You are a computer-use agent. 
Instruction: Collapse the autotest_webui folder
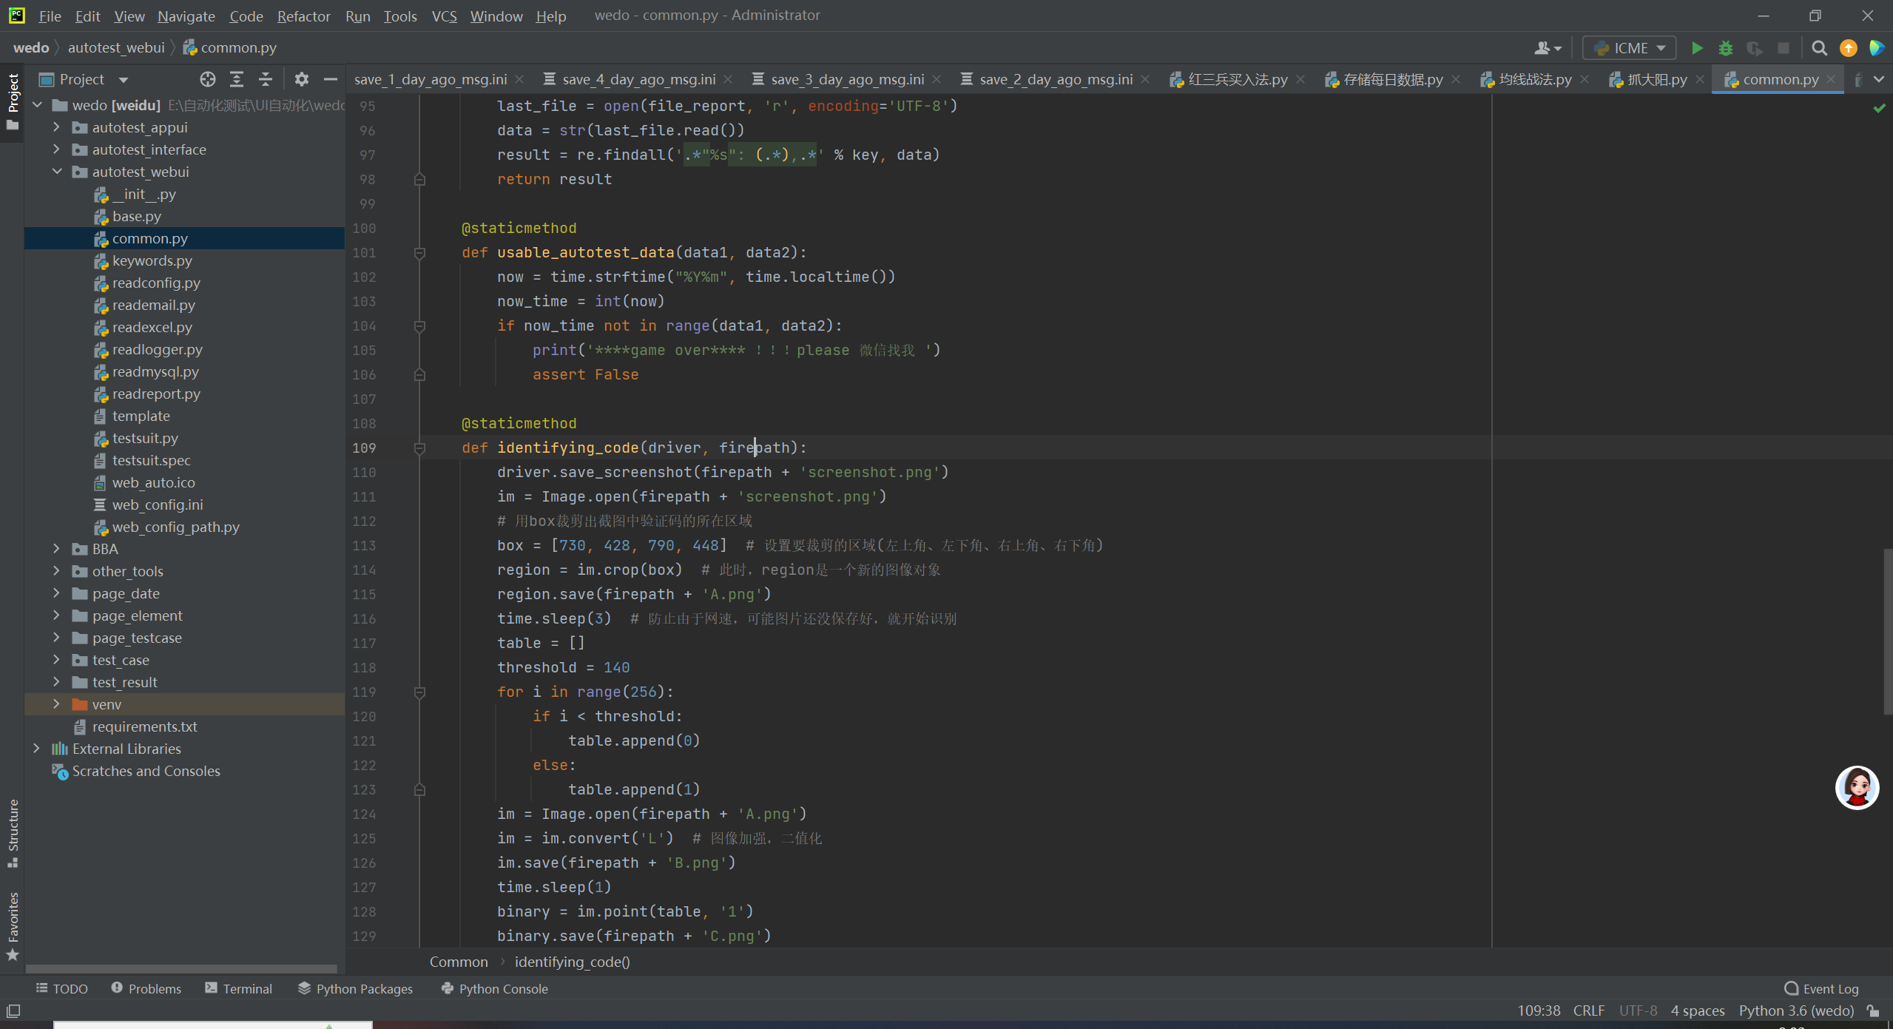[x=56, y=172]
